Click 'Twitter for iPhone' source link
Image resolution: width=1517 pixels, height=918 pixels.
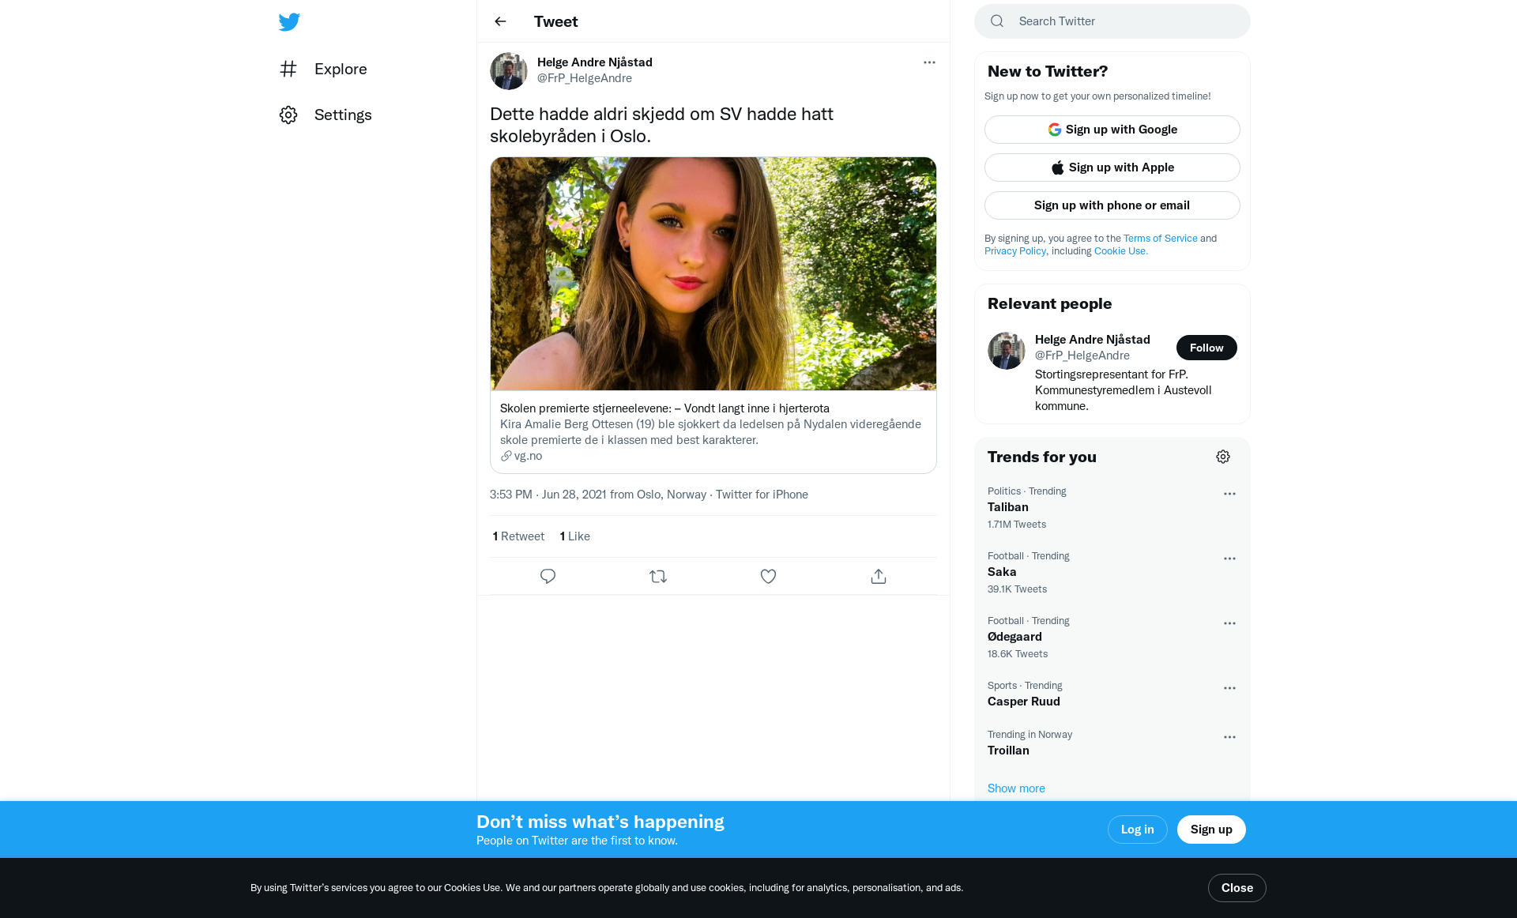pyautogui.click(x=762, y=494)
